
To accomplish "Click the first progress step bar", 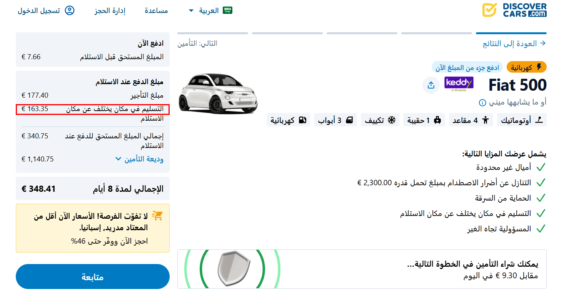I will click(x=511, y=33).
